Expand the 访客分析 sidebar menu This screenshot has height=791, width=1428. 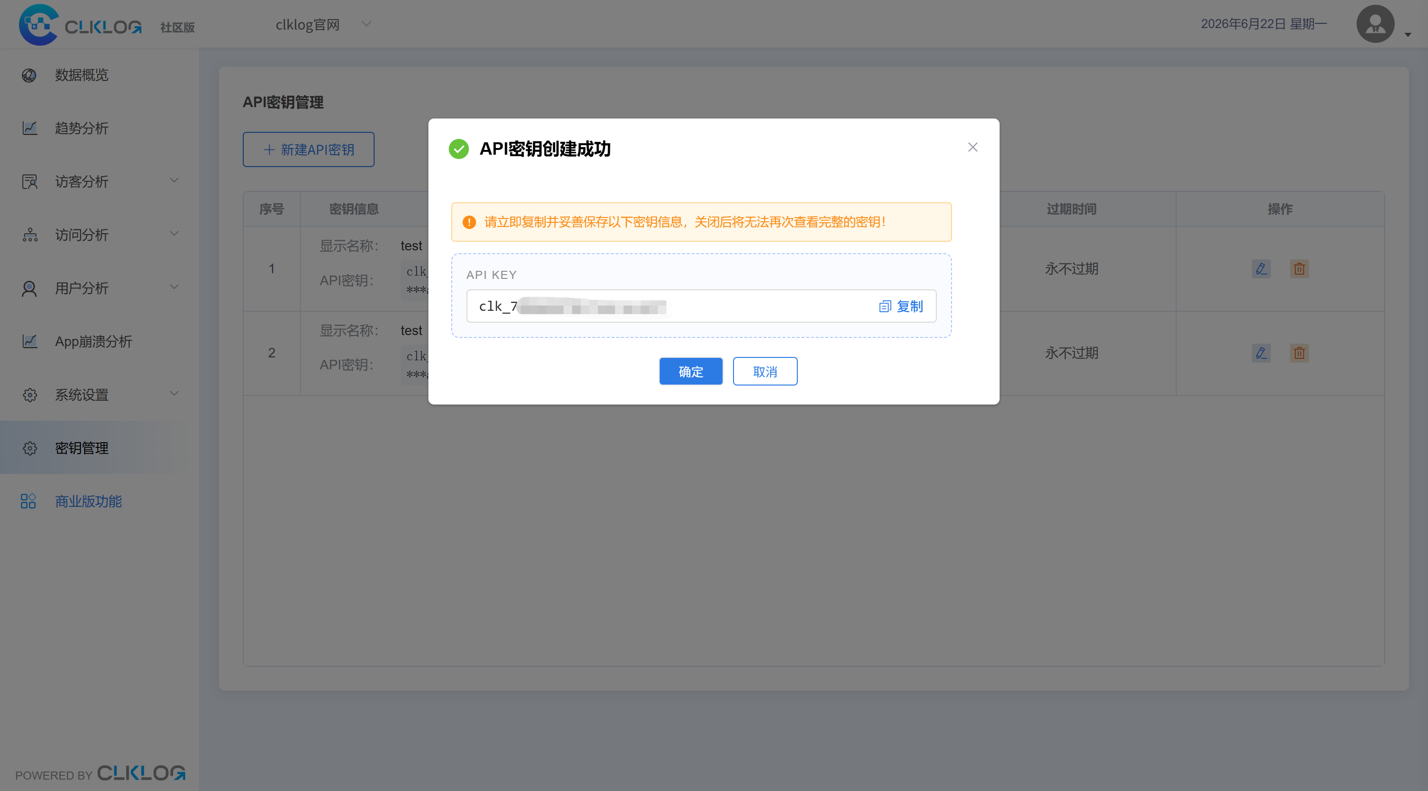pyautogui.click(x=99, y=181)
